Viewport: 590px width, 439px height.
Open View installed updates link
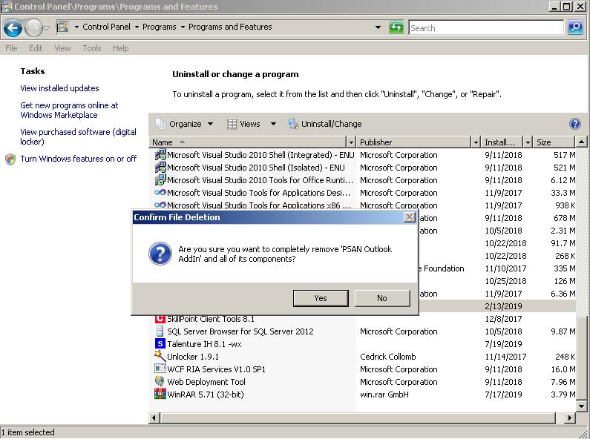click(59, 88)
